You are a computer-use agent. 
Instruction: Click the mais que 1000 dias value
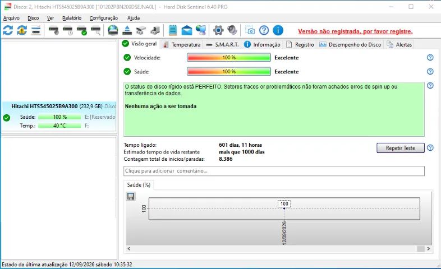242,152
